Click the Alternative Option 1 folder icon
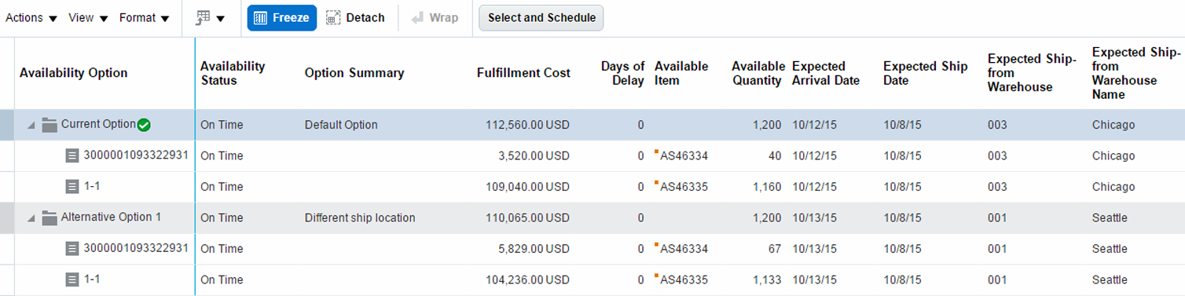1185x296 pixels. pos(50,217)
